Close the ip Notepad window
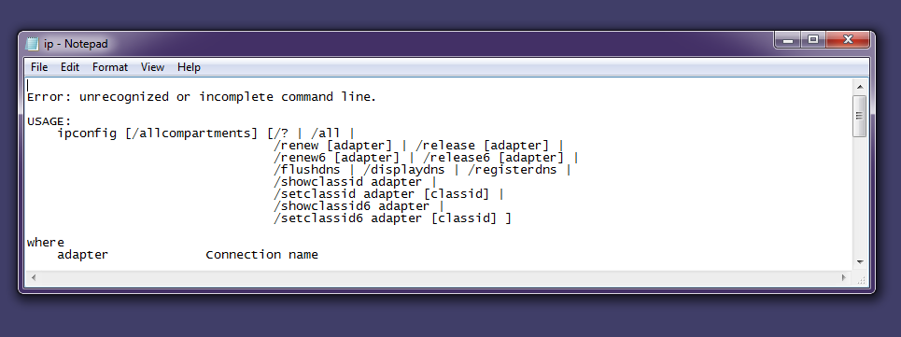 pos(848,39)
